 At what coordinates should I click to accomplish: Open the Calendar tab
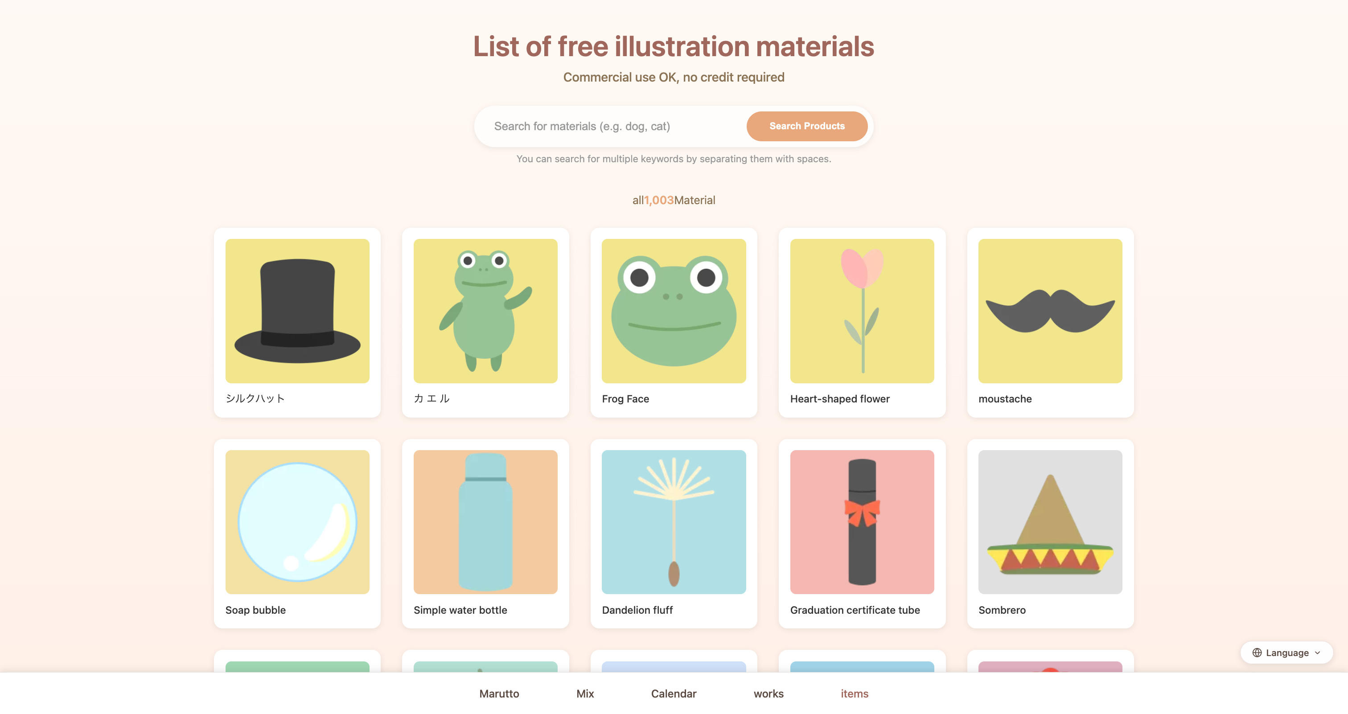tap(674, 693)
